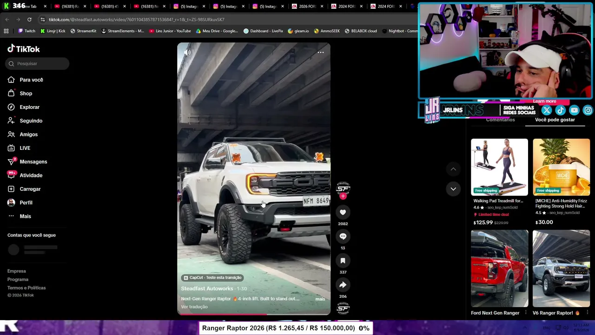This screenshot has width=595, height=335.
Task: Go to the next video with down arrow
Action: (453, 188)
